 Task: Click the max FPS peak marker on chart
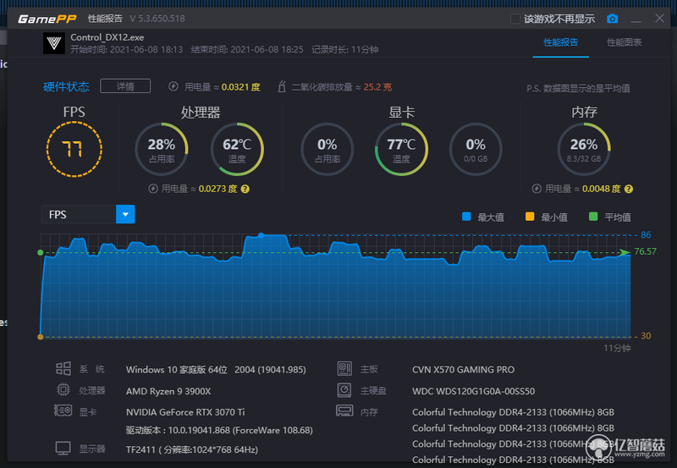pyautogui.click(x=261, y=235)
